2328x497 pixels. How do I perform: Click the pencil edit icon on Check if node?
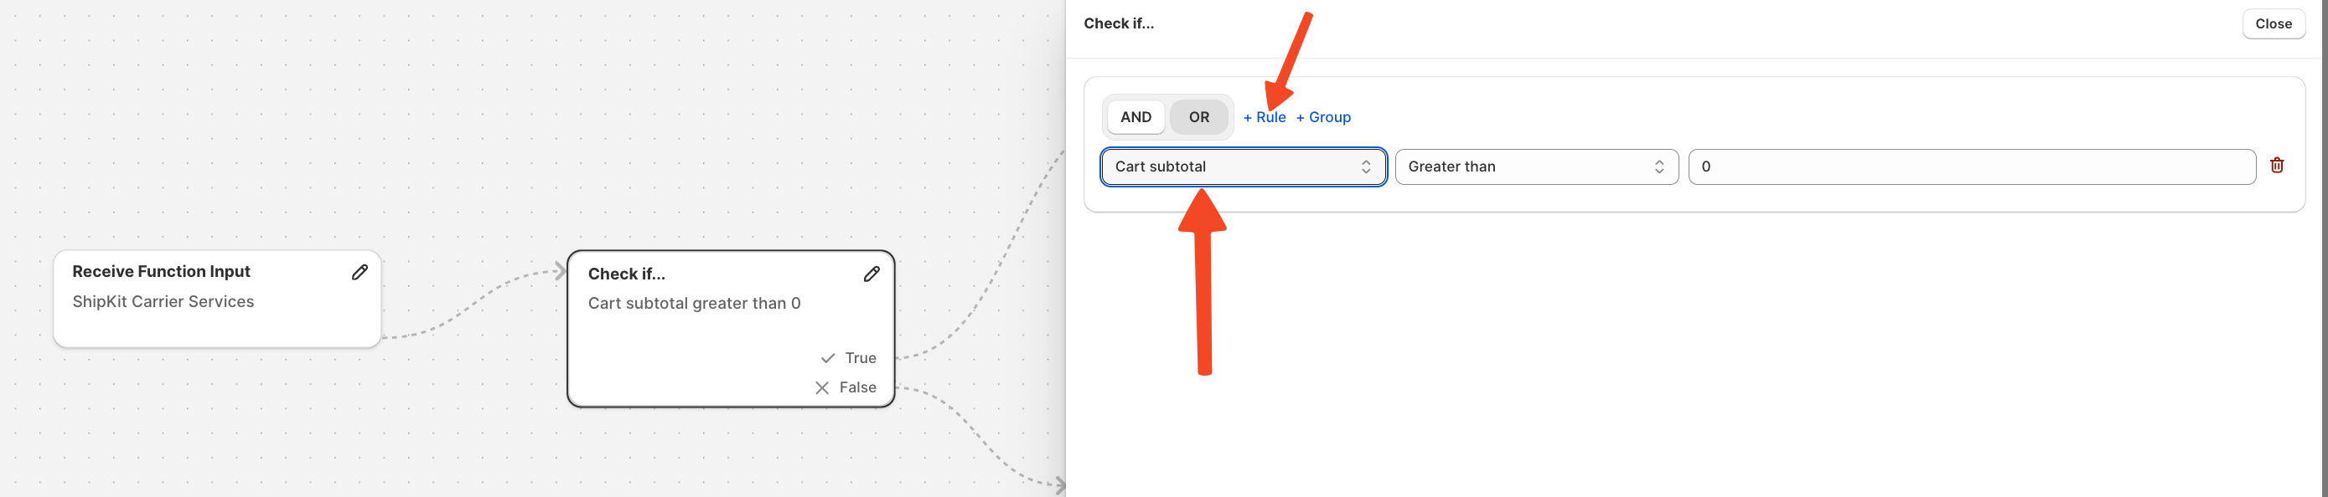point(872,274)
